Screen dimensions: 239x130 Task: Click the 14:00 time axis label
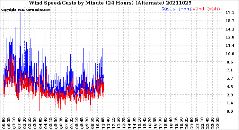(x=129, y=123)
